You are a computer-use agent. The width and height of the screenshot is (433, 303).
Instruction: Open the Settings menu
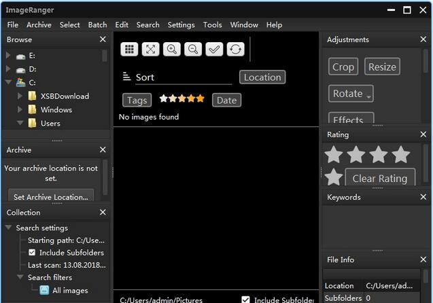pyautogui.click(x=181, y=25)
